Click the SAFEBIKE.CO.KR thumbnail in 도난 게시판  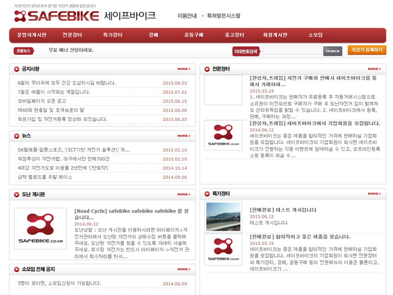click(x=40, y=229)
